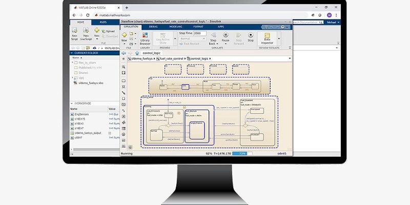Open the FORMAT tab in Simulink

(x=198, y=27)
